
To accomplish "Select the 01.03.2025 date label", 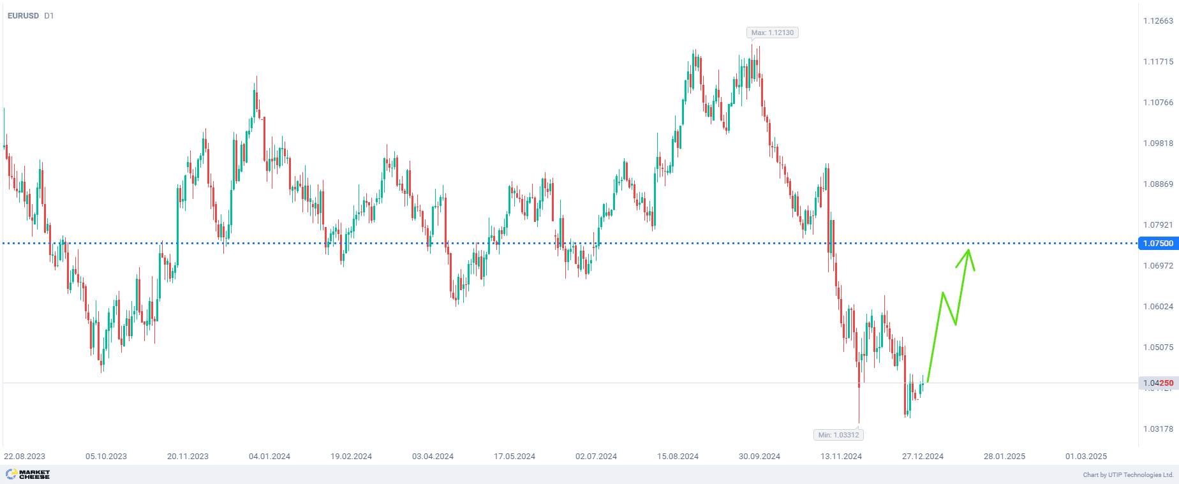I will pyautogui.click(x=1086, y=457).
